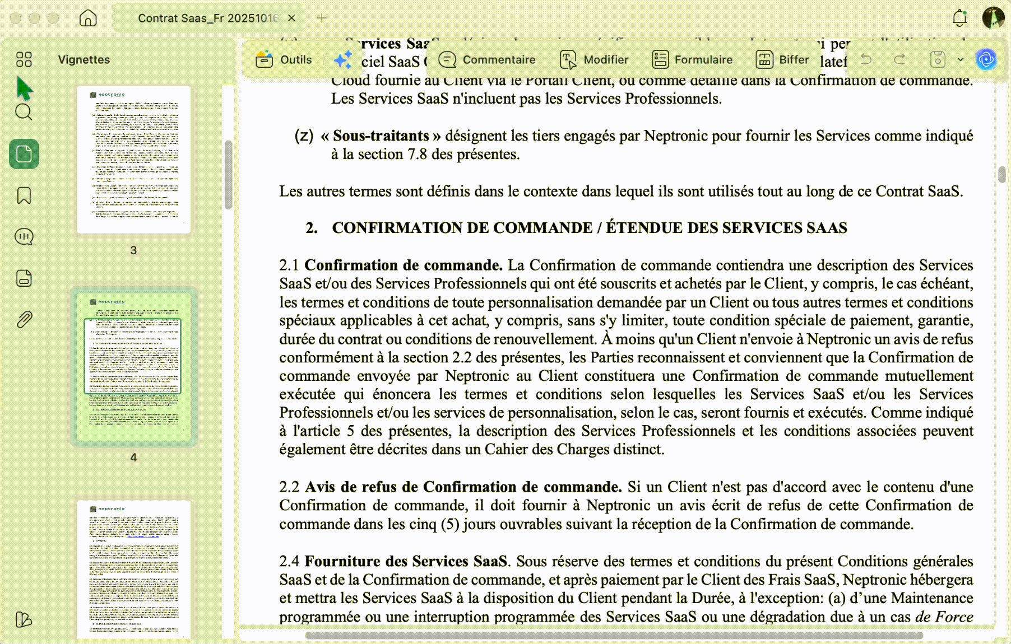
Task: Open the grid overview sidebar icon
Action: point(24,59)
